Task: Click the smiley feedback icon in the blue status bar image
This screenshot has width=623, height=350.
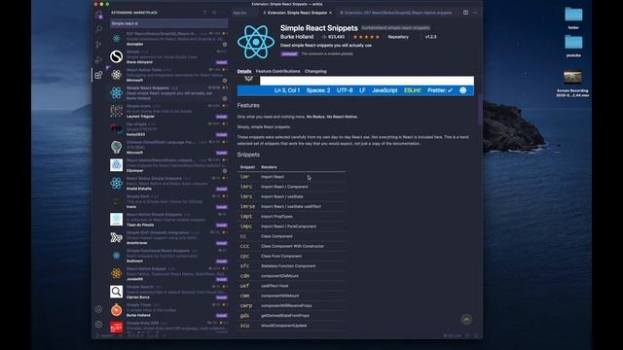Action: 463,90
